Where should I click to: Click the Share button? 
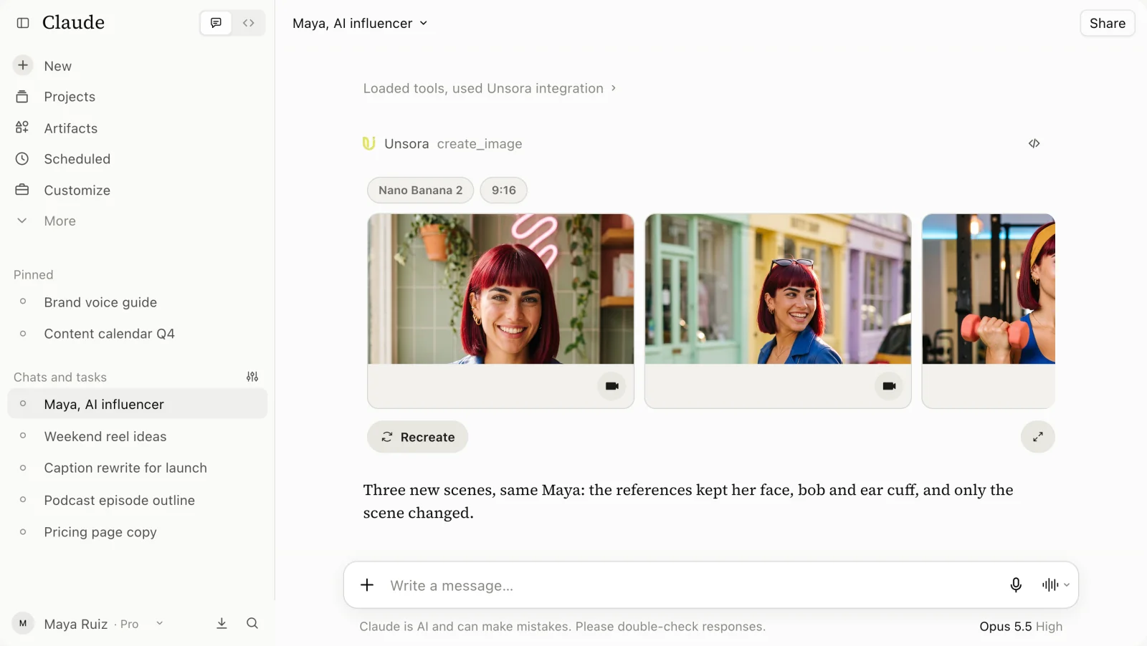click(1108, 23)
